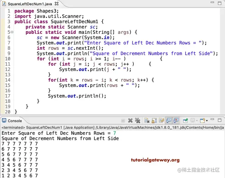Click the line number 10 in gutter
Viewport: 225px width, 178px height.
[8, 59]
